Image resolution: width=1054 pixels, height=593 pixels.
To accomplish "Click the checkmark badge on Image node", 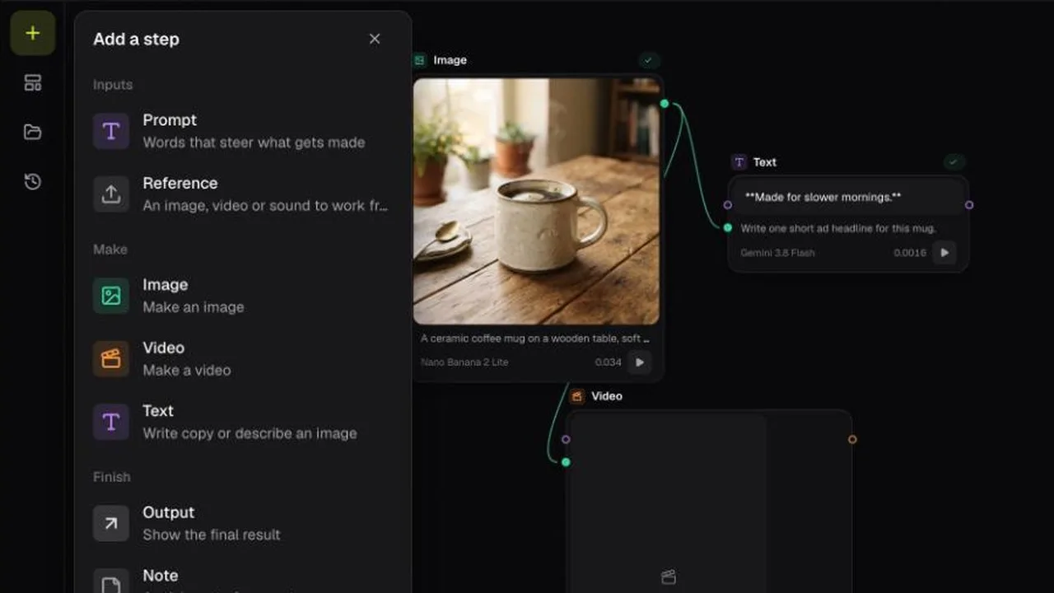I will pos(649,60).
